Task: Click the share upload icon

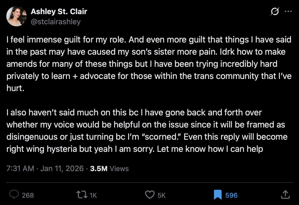Action: pyautogui.click(x=286, y=195)
